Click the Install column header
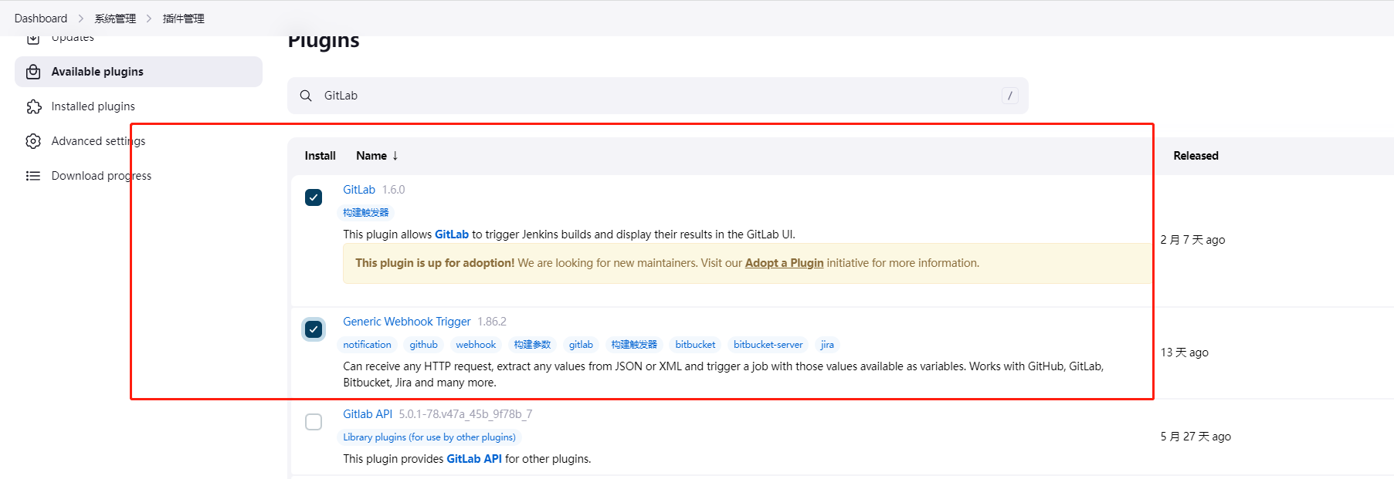1394x479 pixels. click(x=320, y=156)
